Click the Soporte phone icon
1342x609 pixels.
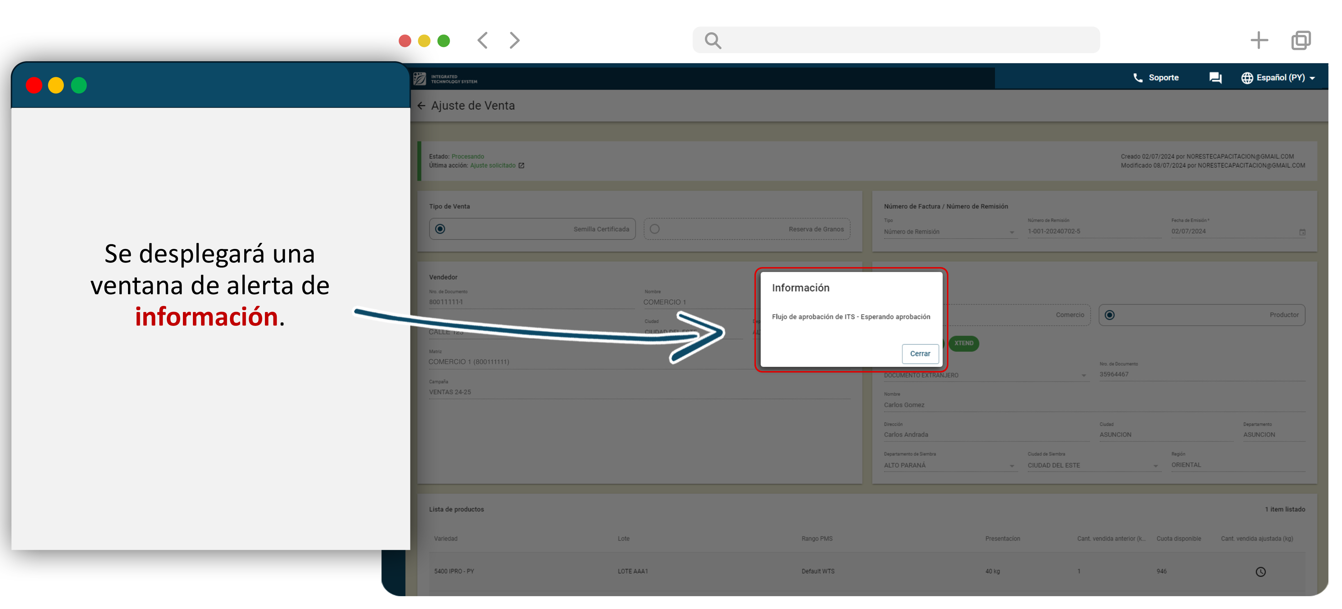pyautogui.click(x=1138, y=78)
